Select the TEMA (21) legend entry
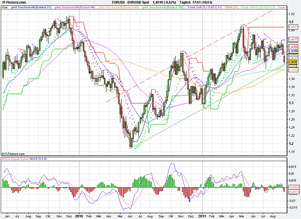The height and width of the screenshot is (219, 301). coord(232,7)
